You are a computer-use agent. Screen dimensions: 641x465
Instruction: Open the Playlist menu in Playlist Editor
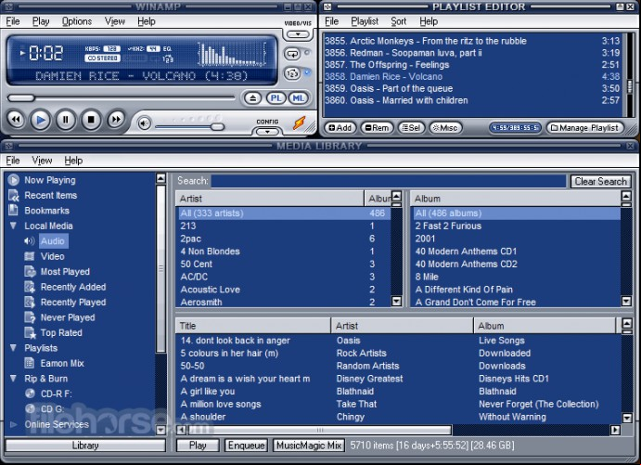coord(365,21)
